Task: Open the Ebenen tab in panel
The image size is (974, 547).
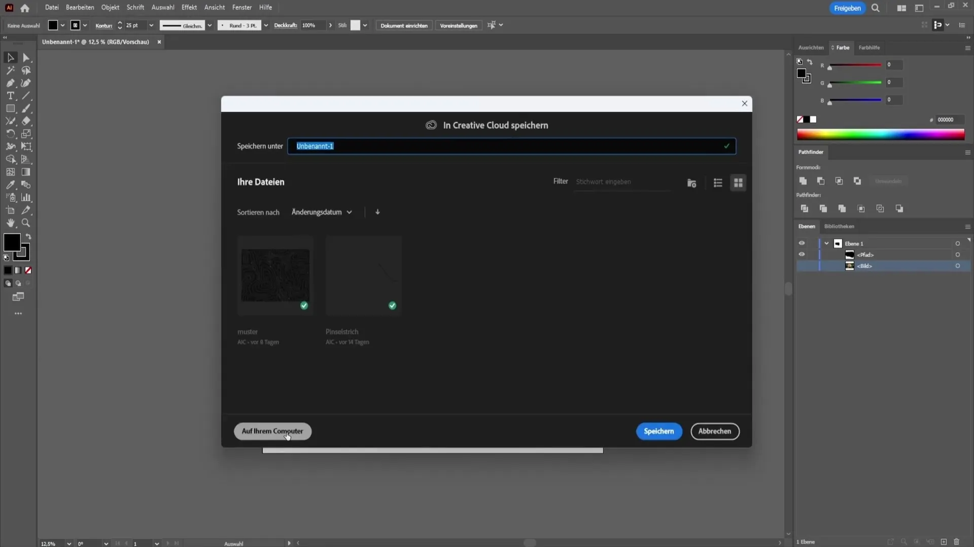Action: click(x=807, y=226)
